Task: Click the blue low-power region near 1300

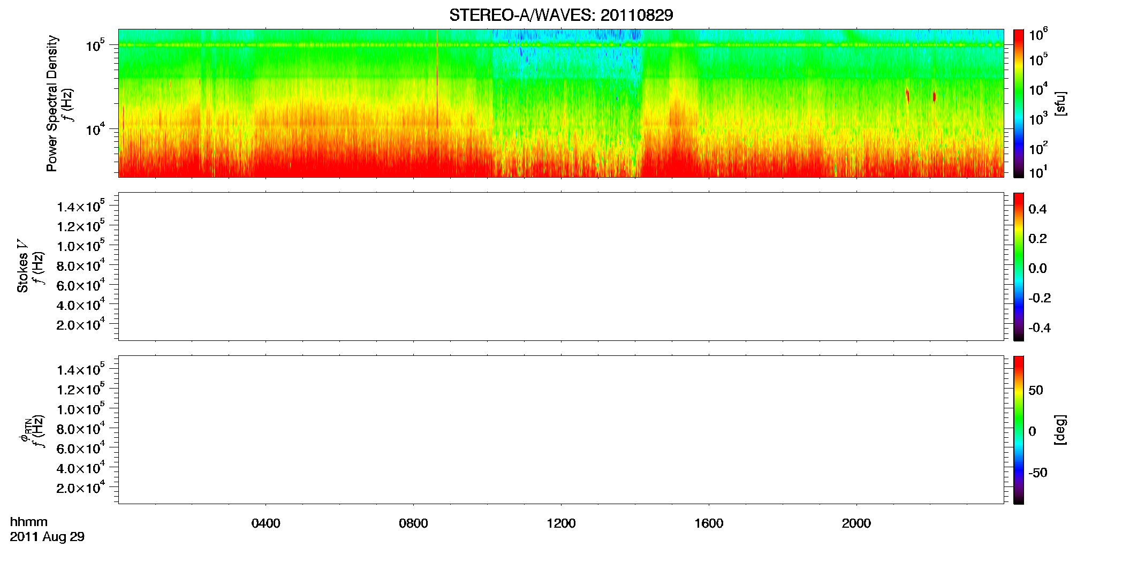Action: (616, 48)
